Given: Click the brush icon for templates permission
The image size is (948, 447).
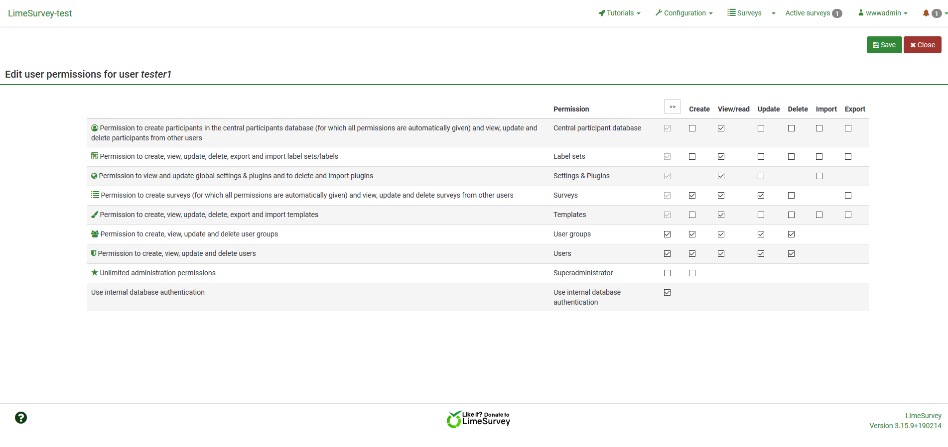Looking at the screenshot, I should 95,215.
